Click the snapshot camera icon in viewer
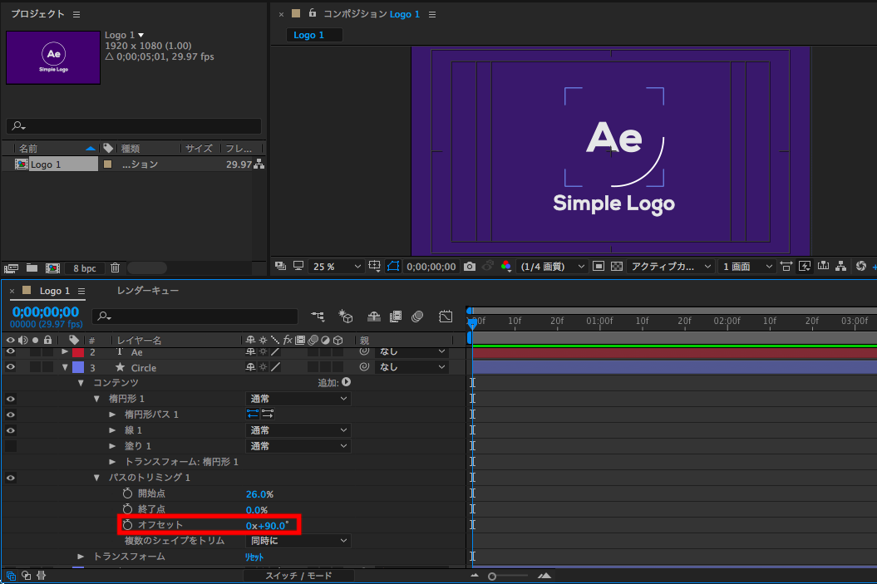This screenshot has height=584, width=877. tap(470, 267)
